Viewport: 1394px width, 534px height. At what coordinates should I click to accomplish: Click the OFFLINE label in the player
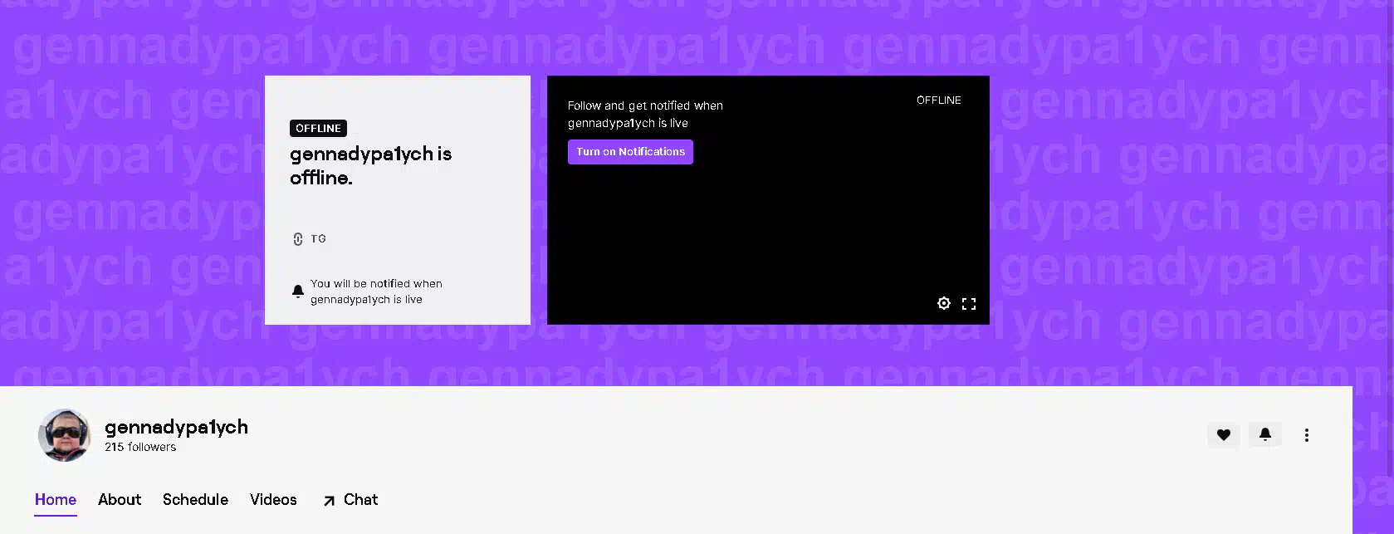point(939,100)
